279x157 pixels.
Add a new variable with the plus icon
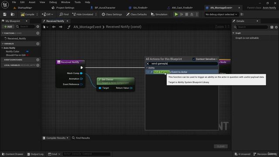(x=38, y=44)
